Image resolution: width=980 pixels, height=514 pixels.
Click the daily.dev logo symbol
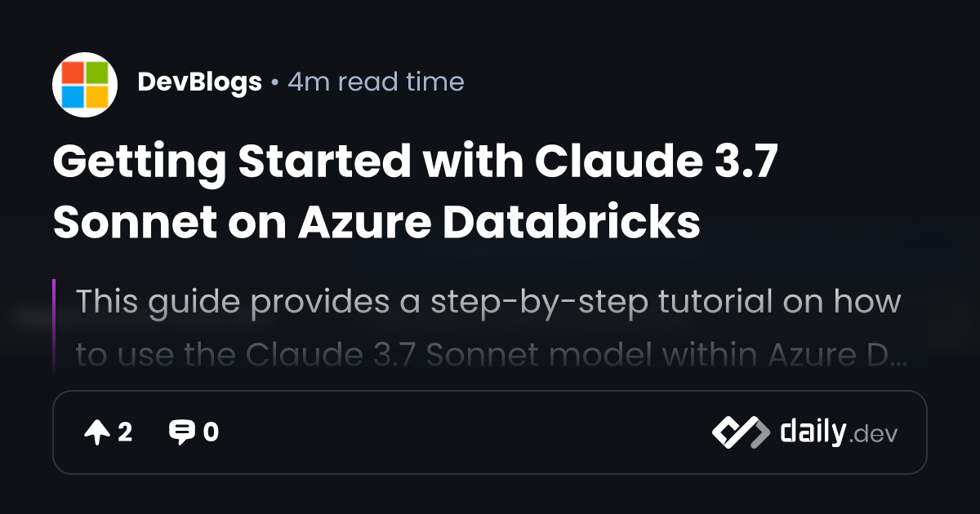740,432
